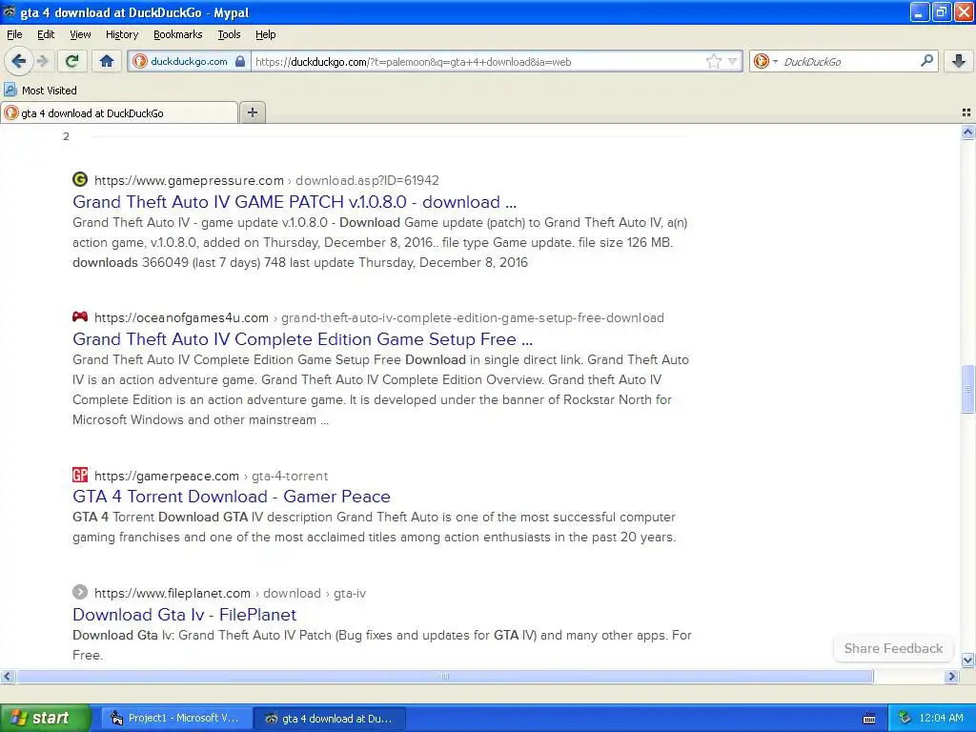Open GTA 4 Torrent Download - Gamer Peace
The width and height of the screenshot is (976, 732).
click(x=232, y=496)
